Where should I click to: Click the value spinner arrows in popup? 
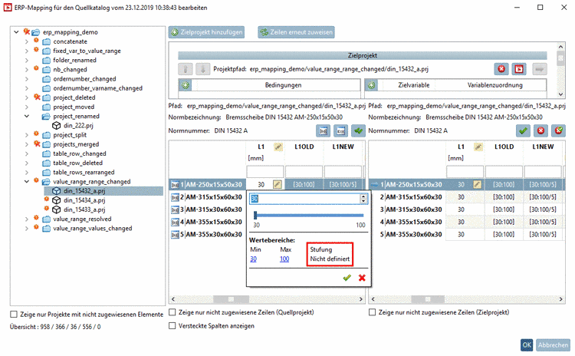363,199
